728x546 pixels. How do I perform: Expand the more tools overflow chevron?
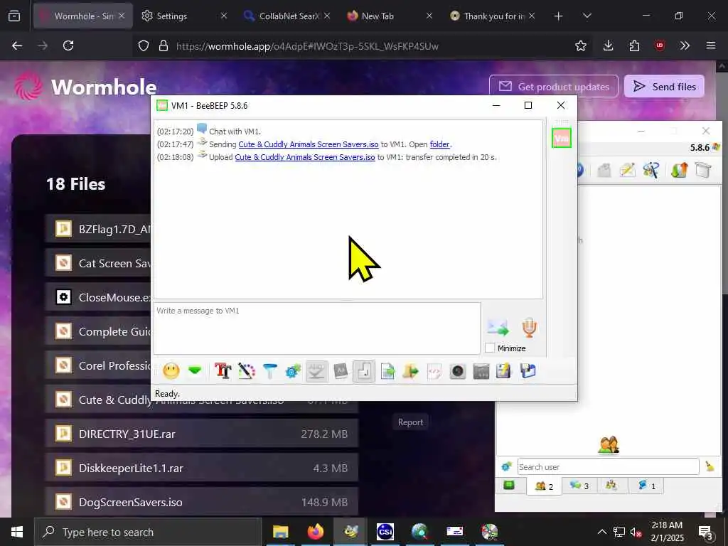point(685,45)
